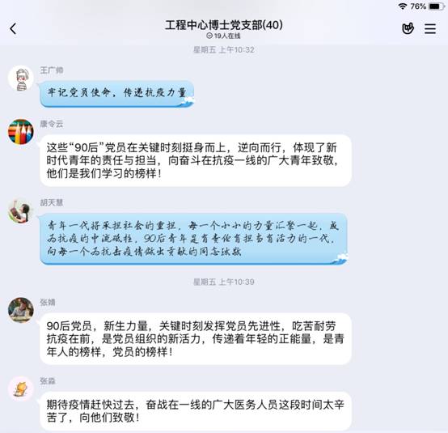Tap the Wi-Fi status icon
Image resolution: width=448 pixels, height=433 pixels.
[403, 6]
